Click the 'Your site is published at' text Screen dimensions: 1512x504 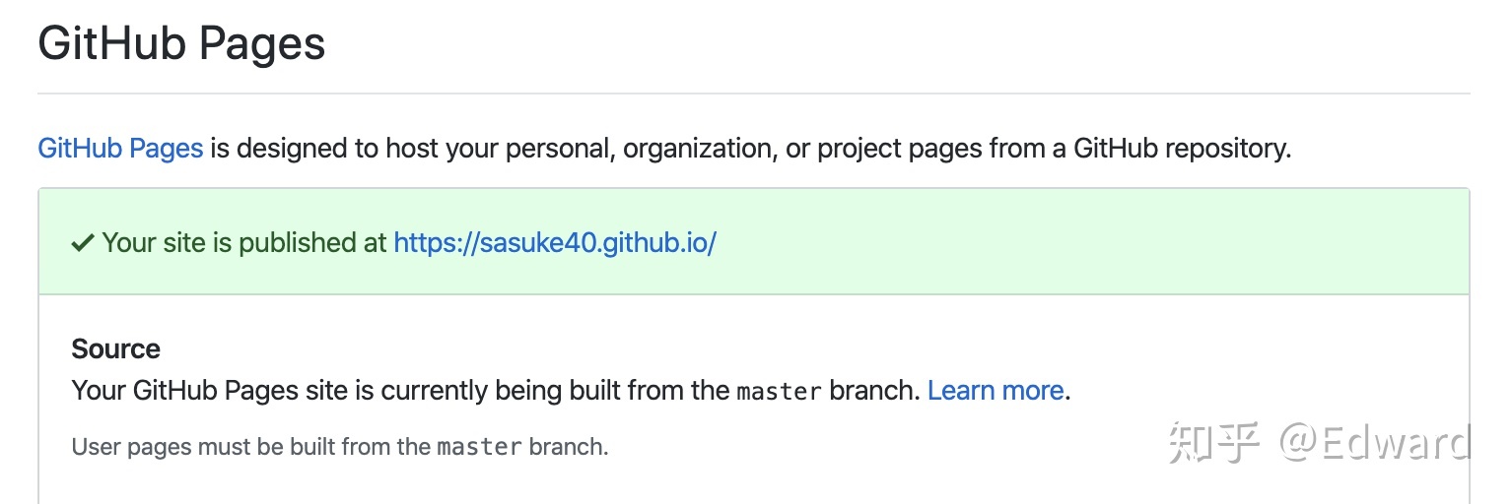click(244, 243)
